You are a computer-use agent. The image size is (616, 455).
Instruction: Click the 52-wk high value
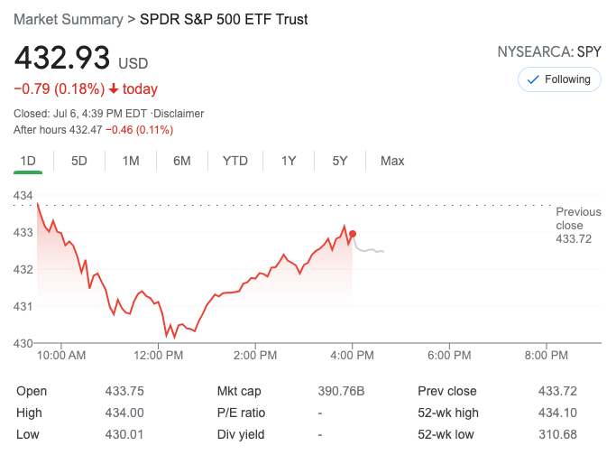point(557,413)
